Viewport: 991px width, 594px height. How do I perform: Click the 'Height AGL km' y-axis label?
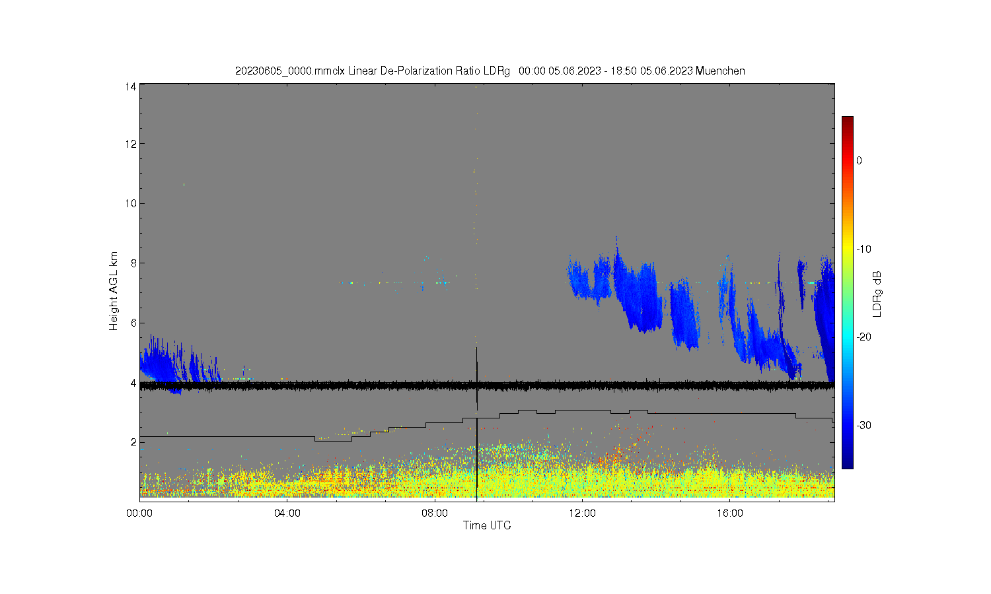114,291
